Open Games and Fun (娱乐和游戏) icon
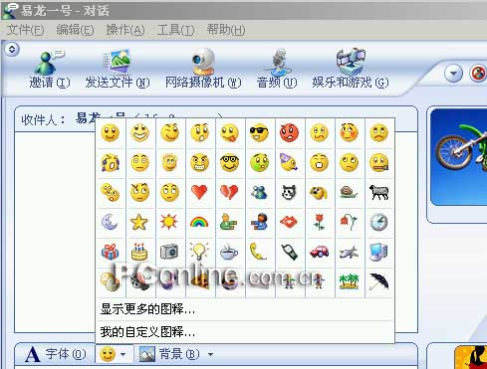This screenshot has height=369, width=487. coord(351,62)
